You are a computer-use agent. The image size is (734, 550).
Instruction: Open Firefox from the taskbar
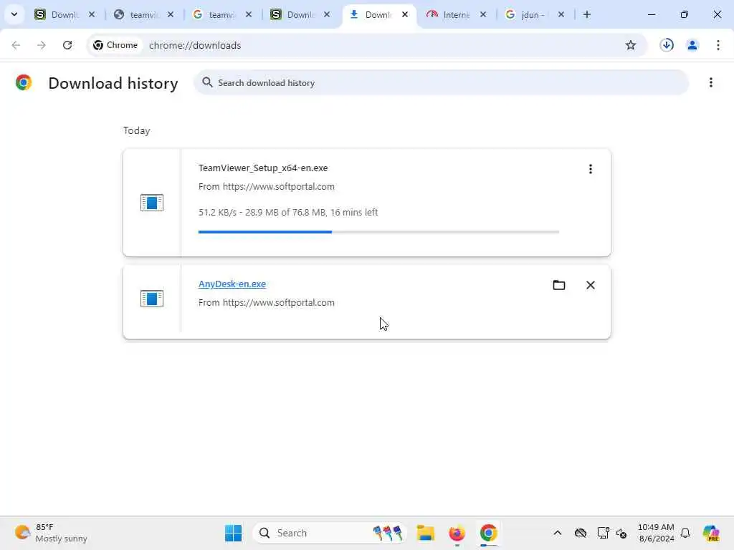[457, 533]
